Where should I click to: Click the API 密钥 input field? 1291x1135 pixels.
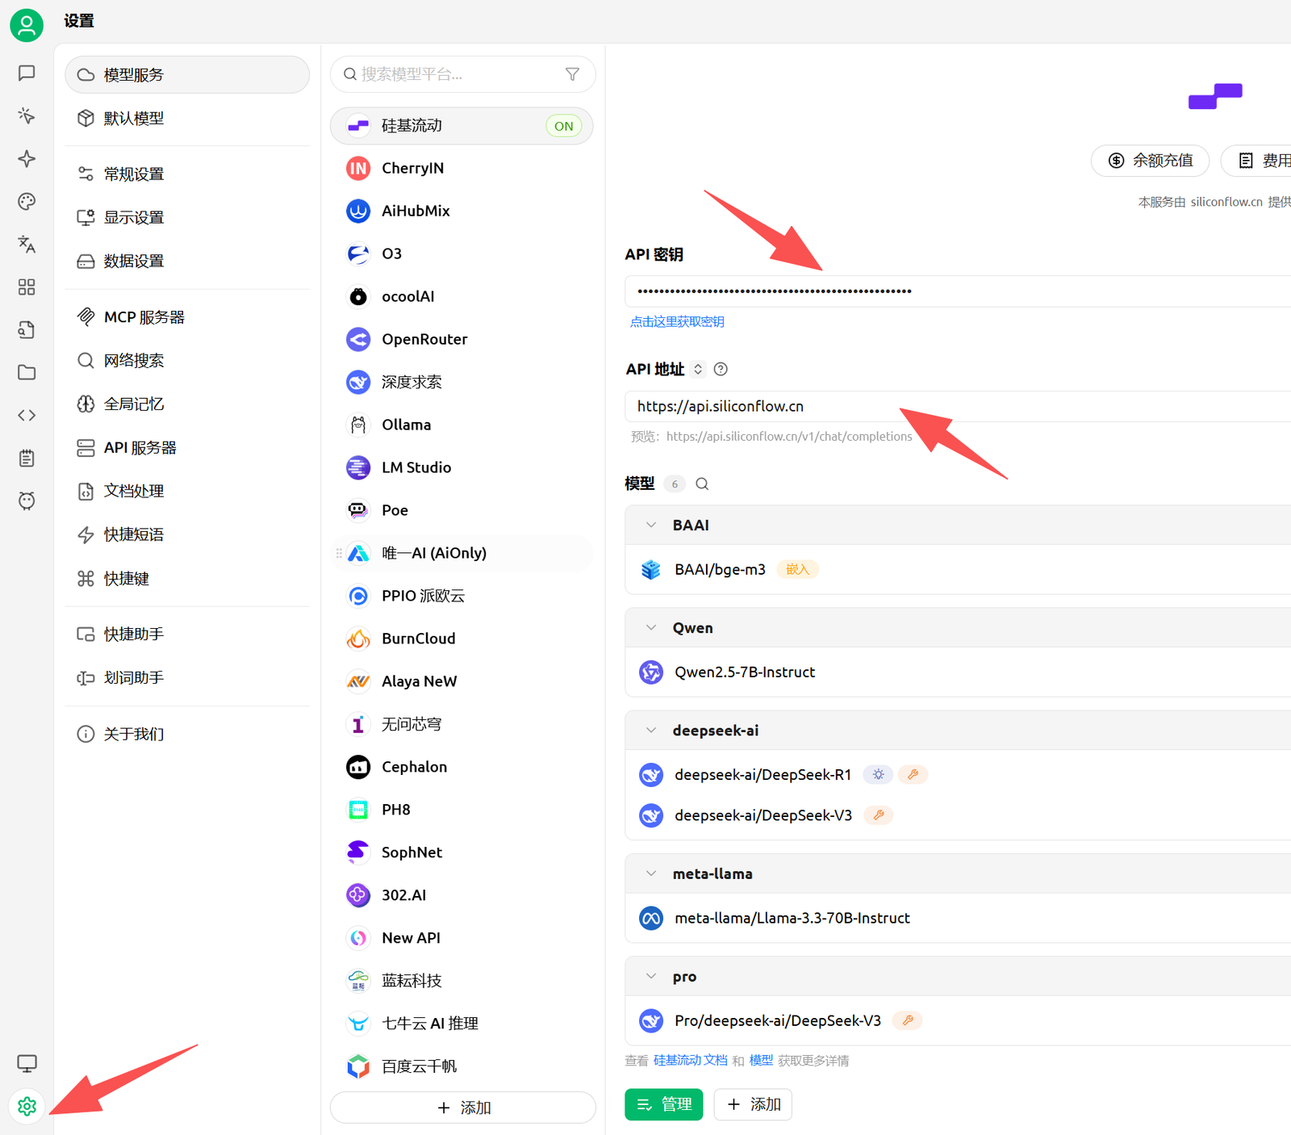point(952,291)
